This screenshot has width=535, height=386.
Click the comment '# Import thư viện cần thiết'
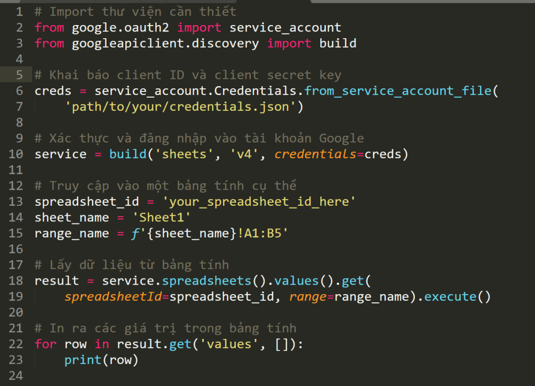pyautogui.click(x=135, y=11)
